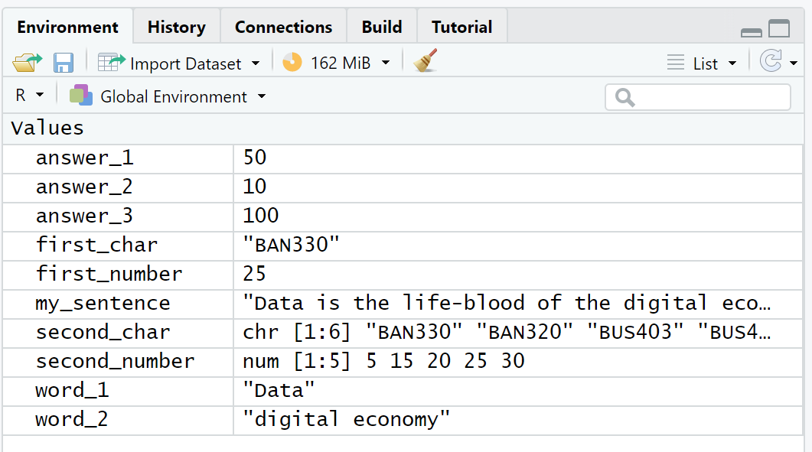Click the Global Environment icon
The height and width of the screenshot is (452, 812).
click(80, 96)
